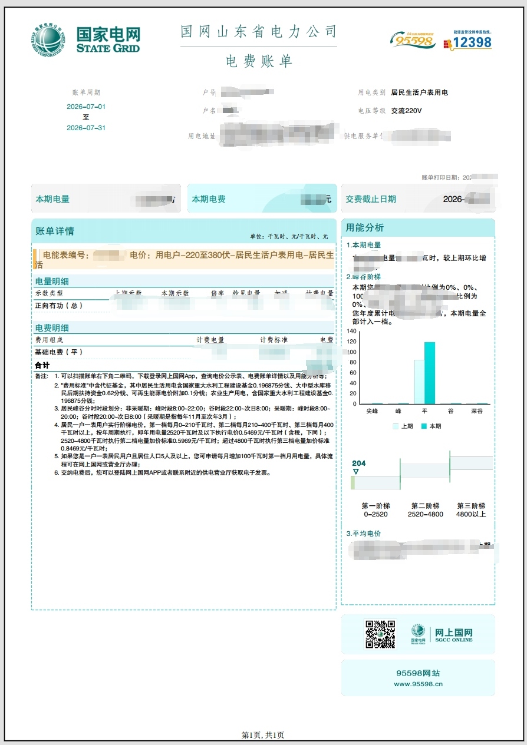Click the 国家电网 STATE GRID wordmark

(x=108, y=39)
